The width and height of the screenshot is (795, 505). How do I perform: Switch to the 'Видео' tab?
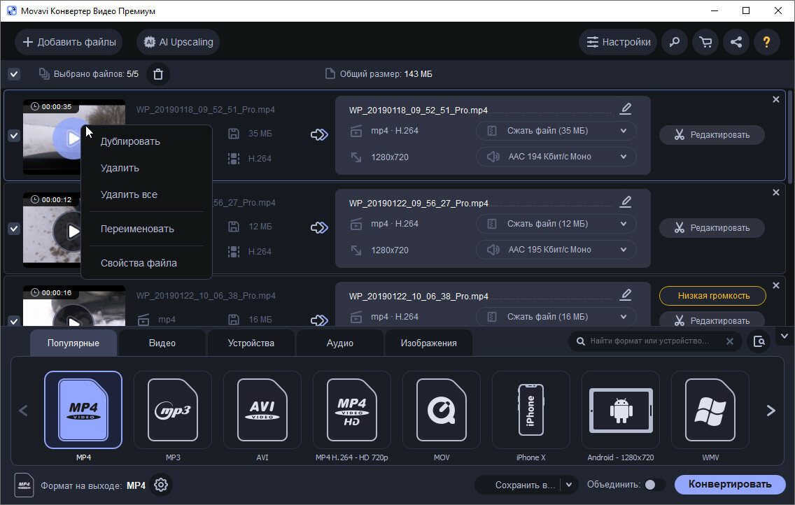[x=162, y=343]
